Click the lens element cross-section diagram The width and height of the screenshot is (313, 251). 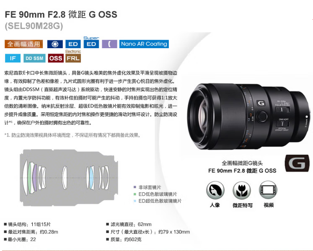(69, 178)
